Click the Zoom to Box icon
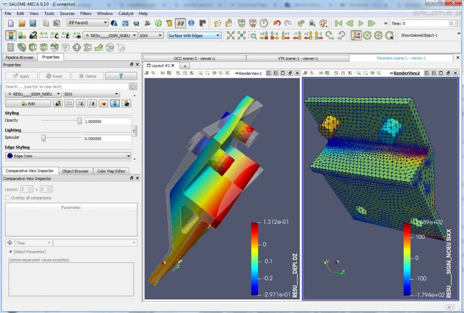The image size is (464, 313). [x=253, y=35]
